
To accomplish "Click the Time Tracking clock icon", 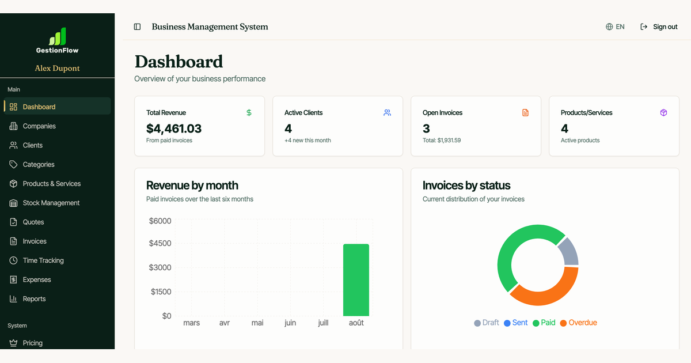I will (14, 260).
